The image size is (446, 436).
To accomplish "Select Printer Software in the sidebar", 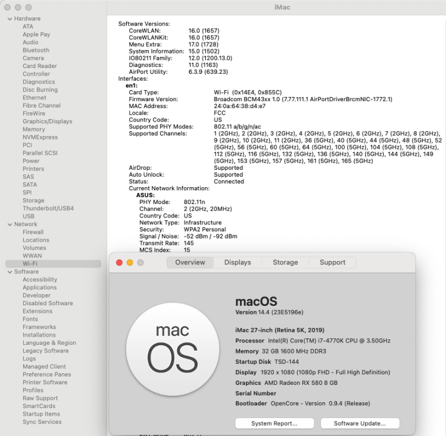I will tap(45, 383).
